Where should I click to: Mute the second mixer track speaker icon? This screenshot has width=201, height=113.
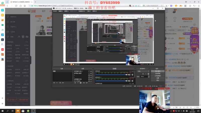point(129,81)
